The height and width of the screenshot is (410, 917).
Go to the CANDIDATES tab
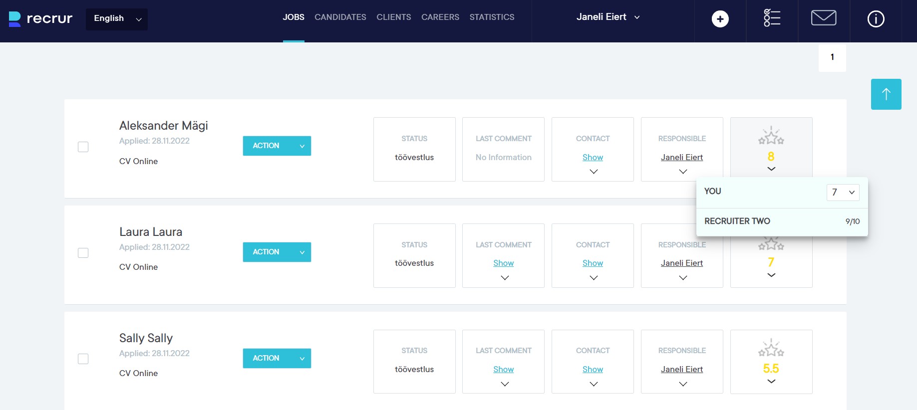coord(340,17)
